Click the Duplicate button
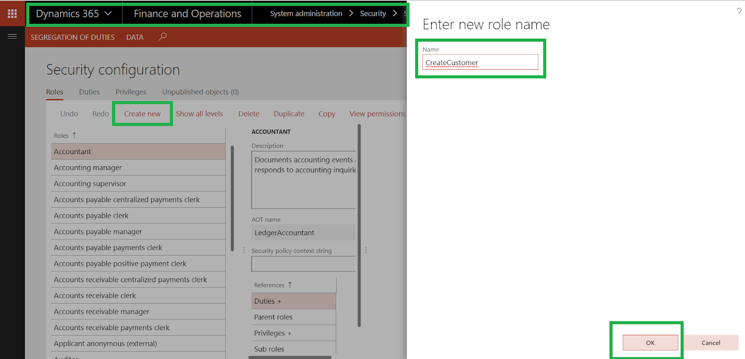Image resolution: width=745 pixels, height=359 pixels. point(289,114)
